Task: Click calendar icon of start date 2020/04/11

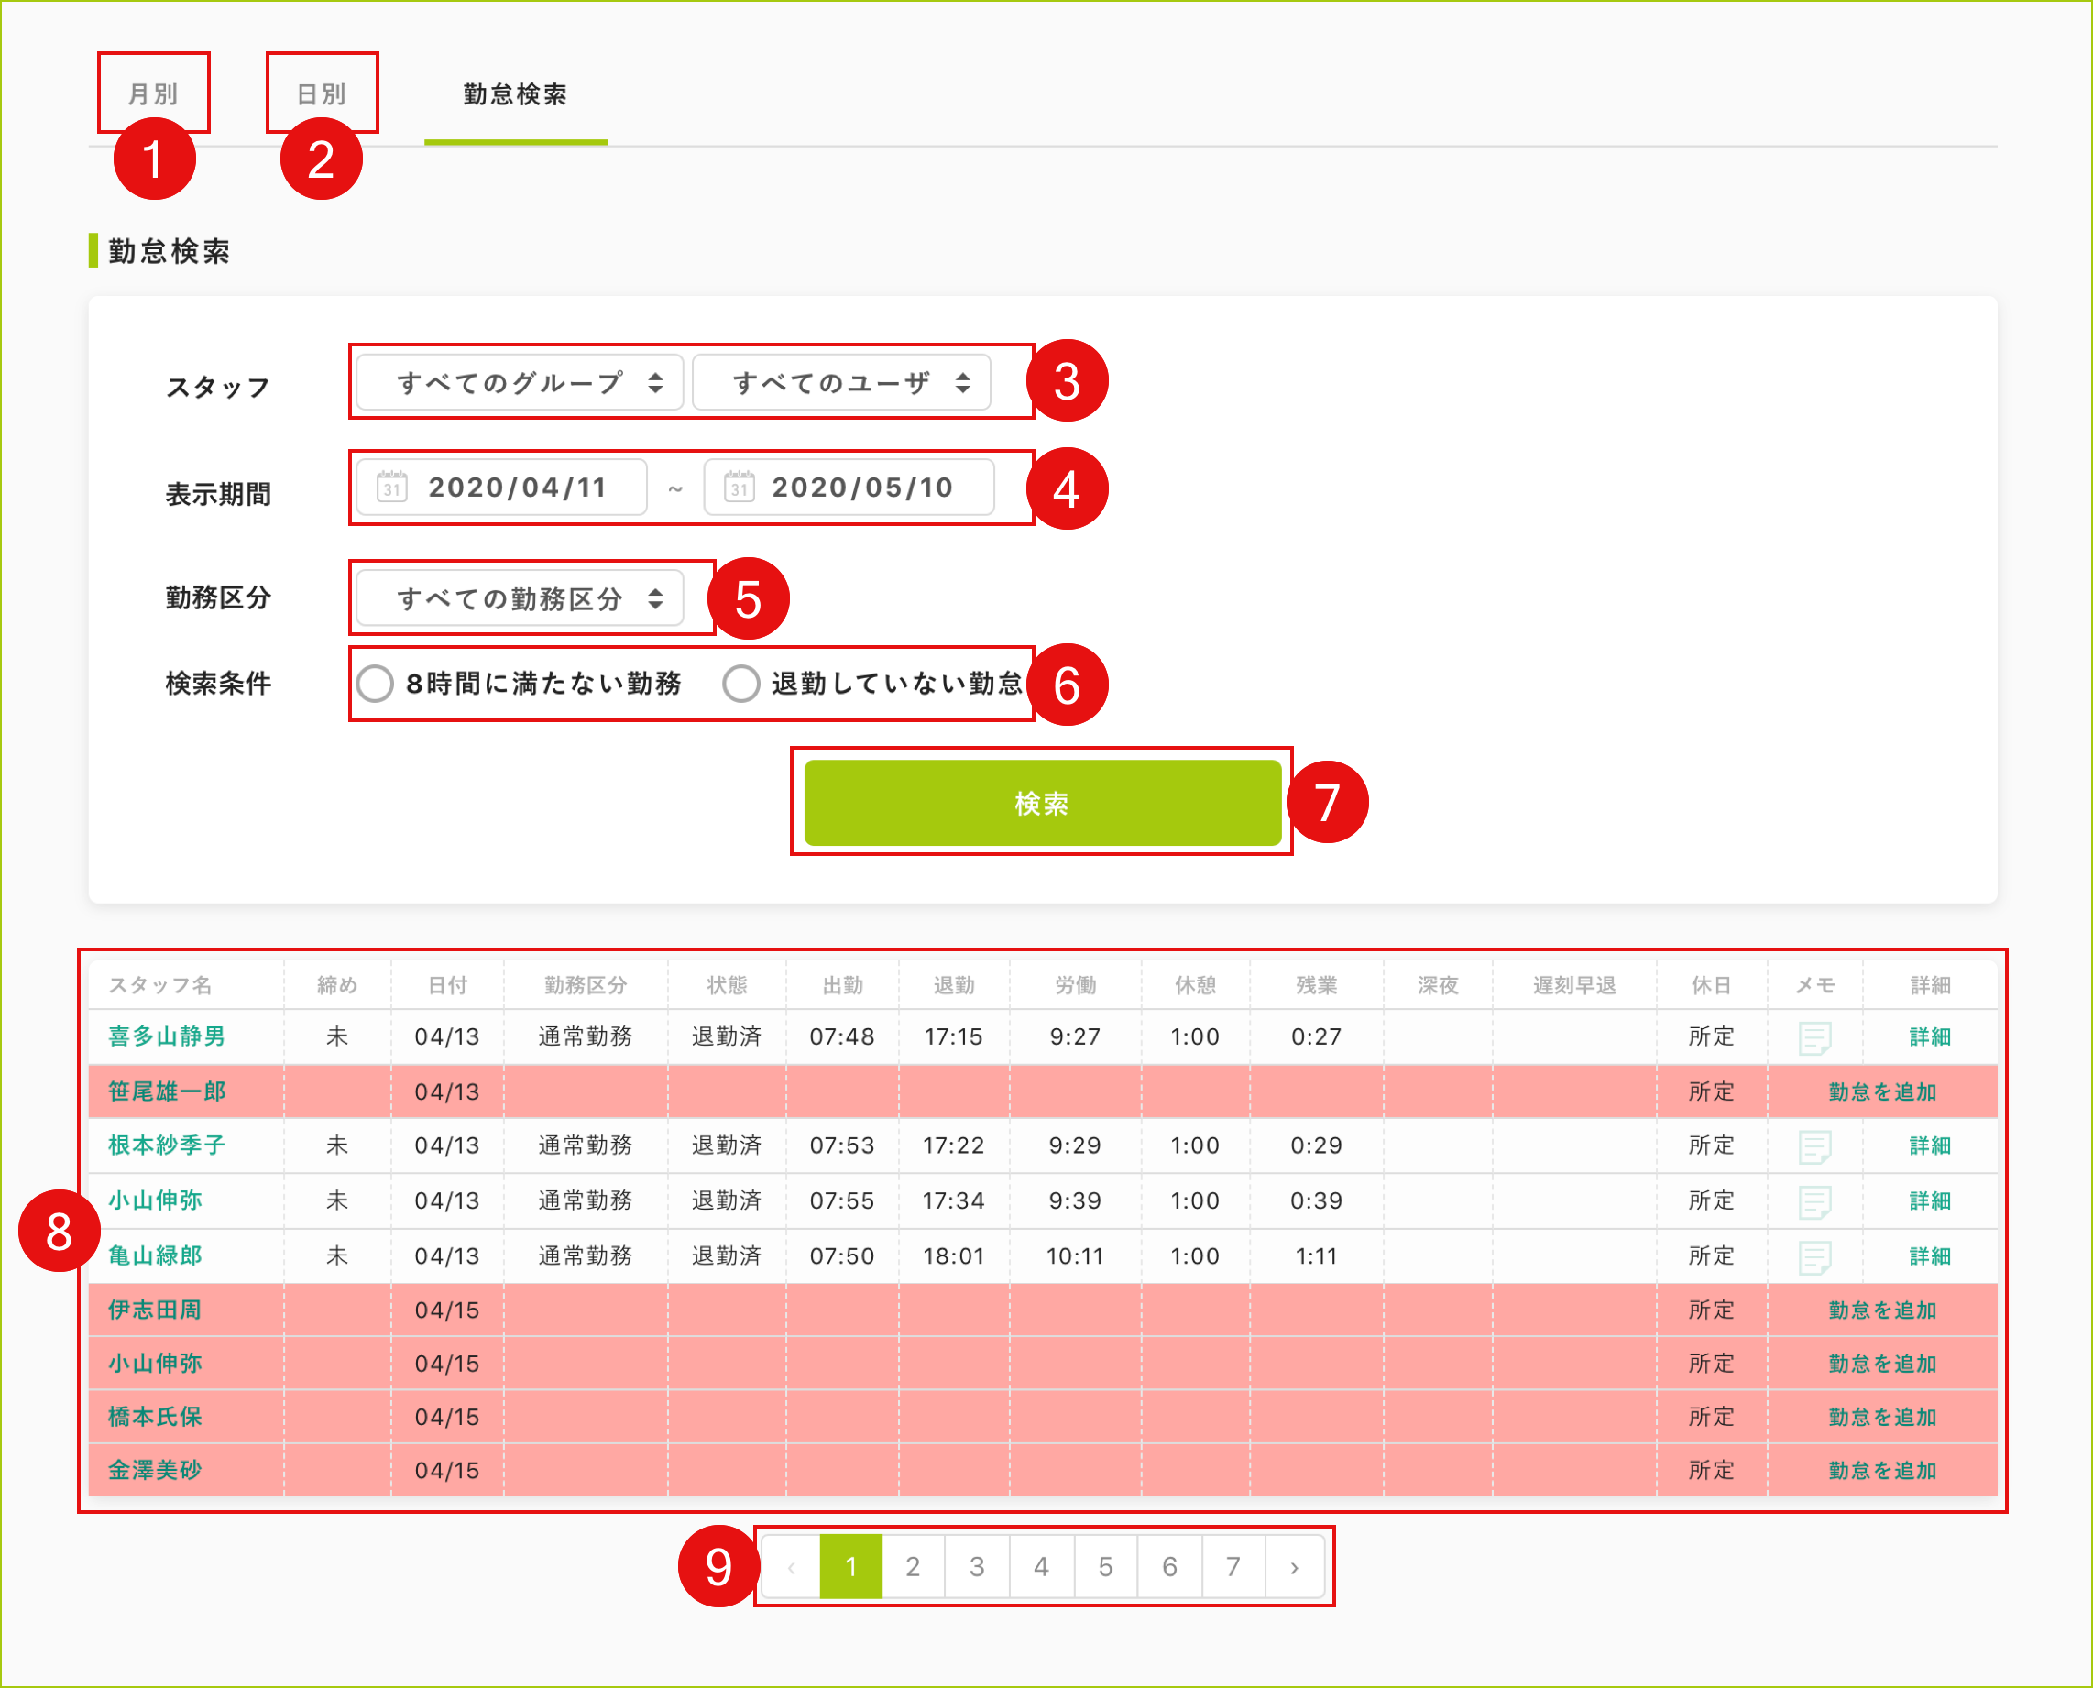Action: click(392, 488)
